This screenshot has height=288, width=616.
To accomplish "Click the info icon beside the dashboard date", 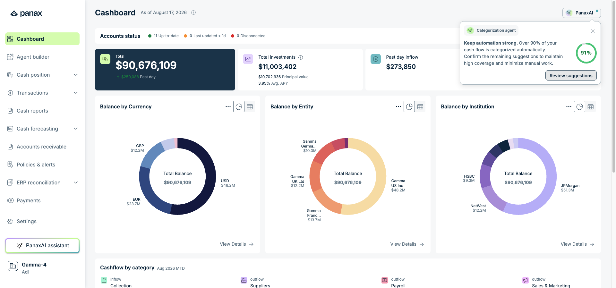I will tap(193, 13).
